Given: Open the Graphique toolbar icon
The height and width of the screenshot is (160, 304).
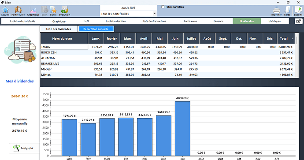Looking at the screenshot, I should (33, 11).
